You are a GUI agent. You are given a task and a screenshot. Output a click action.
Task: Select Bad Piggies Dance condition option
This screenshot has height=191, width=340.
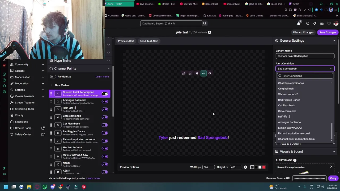289,100
